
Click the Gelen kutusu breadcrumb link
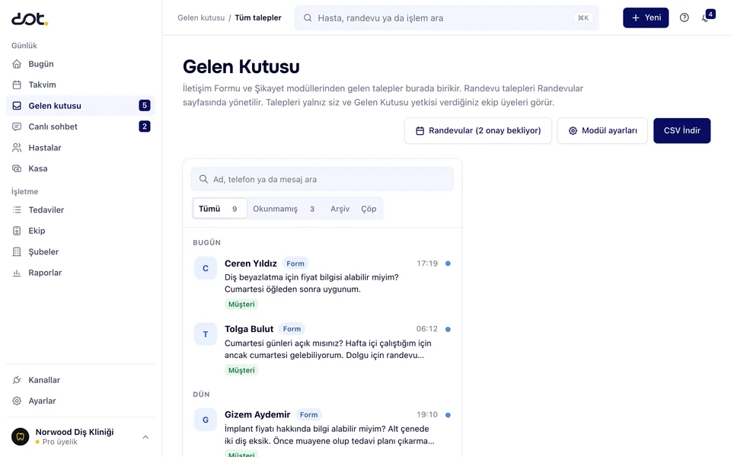[201, 18]
